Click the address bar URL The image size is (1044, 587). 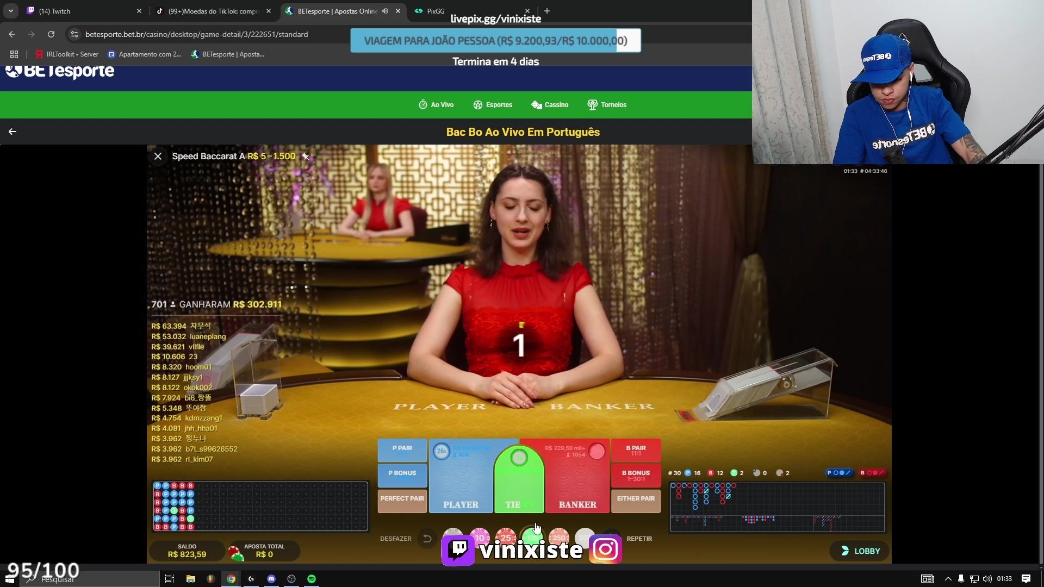[197, 34]
